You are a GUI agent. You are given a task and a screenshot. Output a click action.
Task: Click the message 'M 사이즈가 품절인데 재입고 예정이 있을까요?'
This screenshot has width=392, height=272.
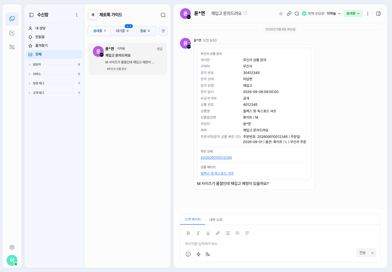pos(233,184)
